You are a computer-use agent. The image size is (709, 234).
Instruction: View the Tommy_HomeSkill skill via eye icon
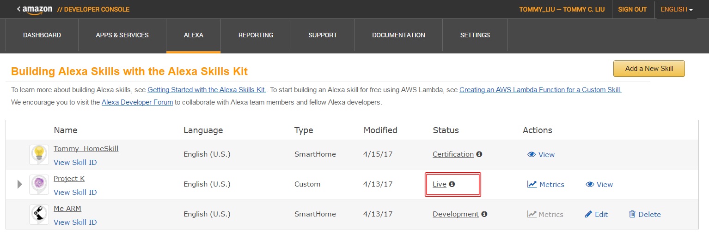tap(541, 155)
